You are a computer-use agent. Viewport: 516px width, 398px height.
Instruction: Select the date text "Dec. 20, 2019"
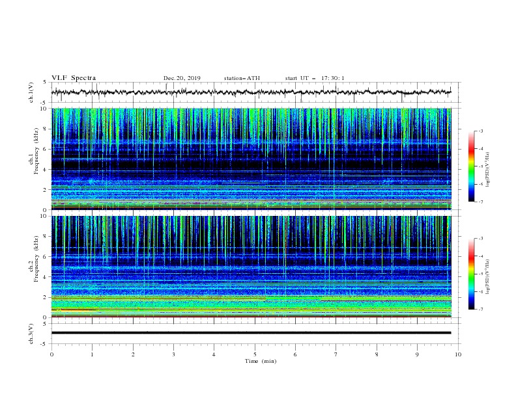[x=182, y=78]
